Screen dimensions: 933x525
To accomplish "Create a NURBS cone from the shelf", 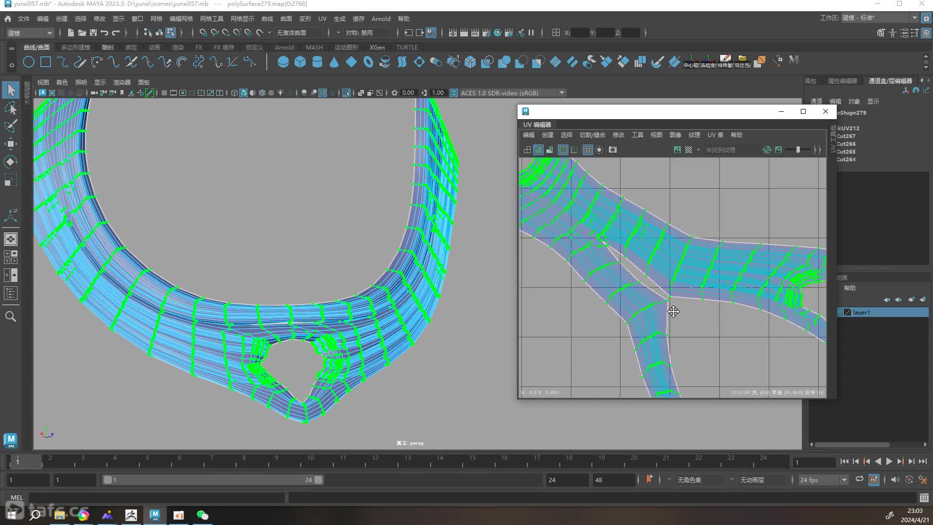I will coord(334,62).
